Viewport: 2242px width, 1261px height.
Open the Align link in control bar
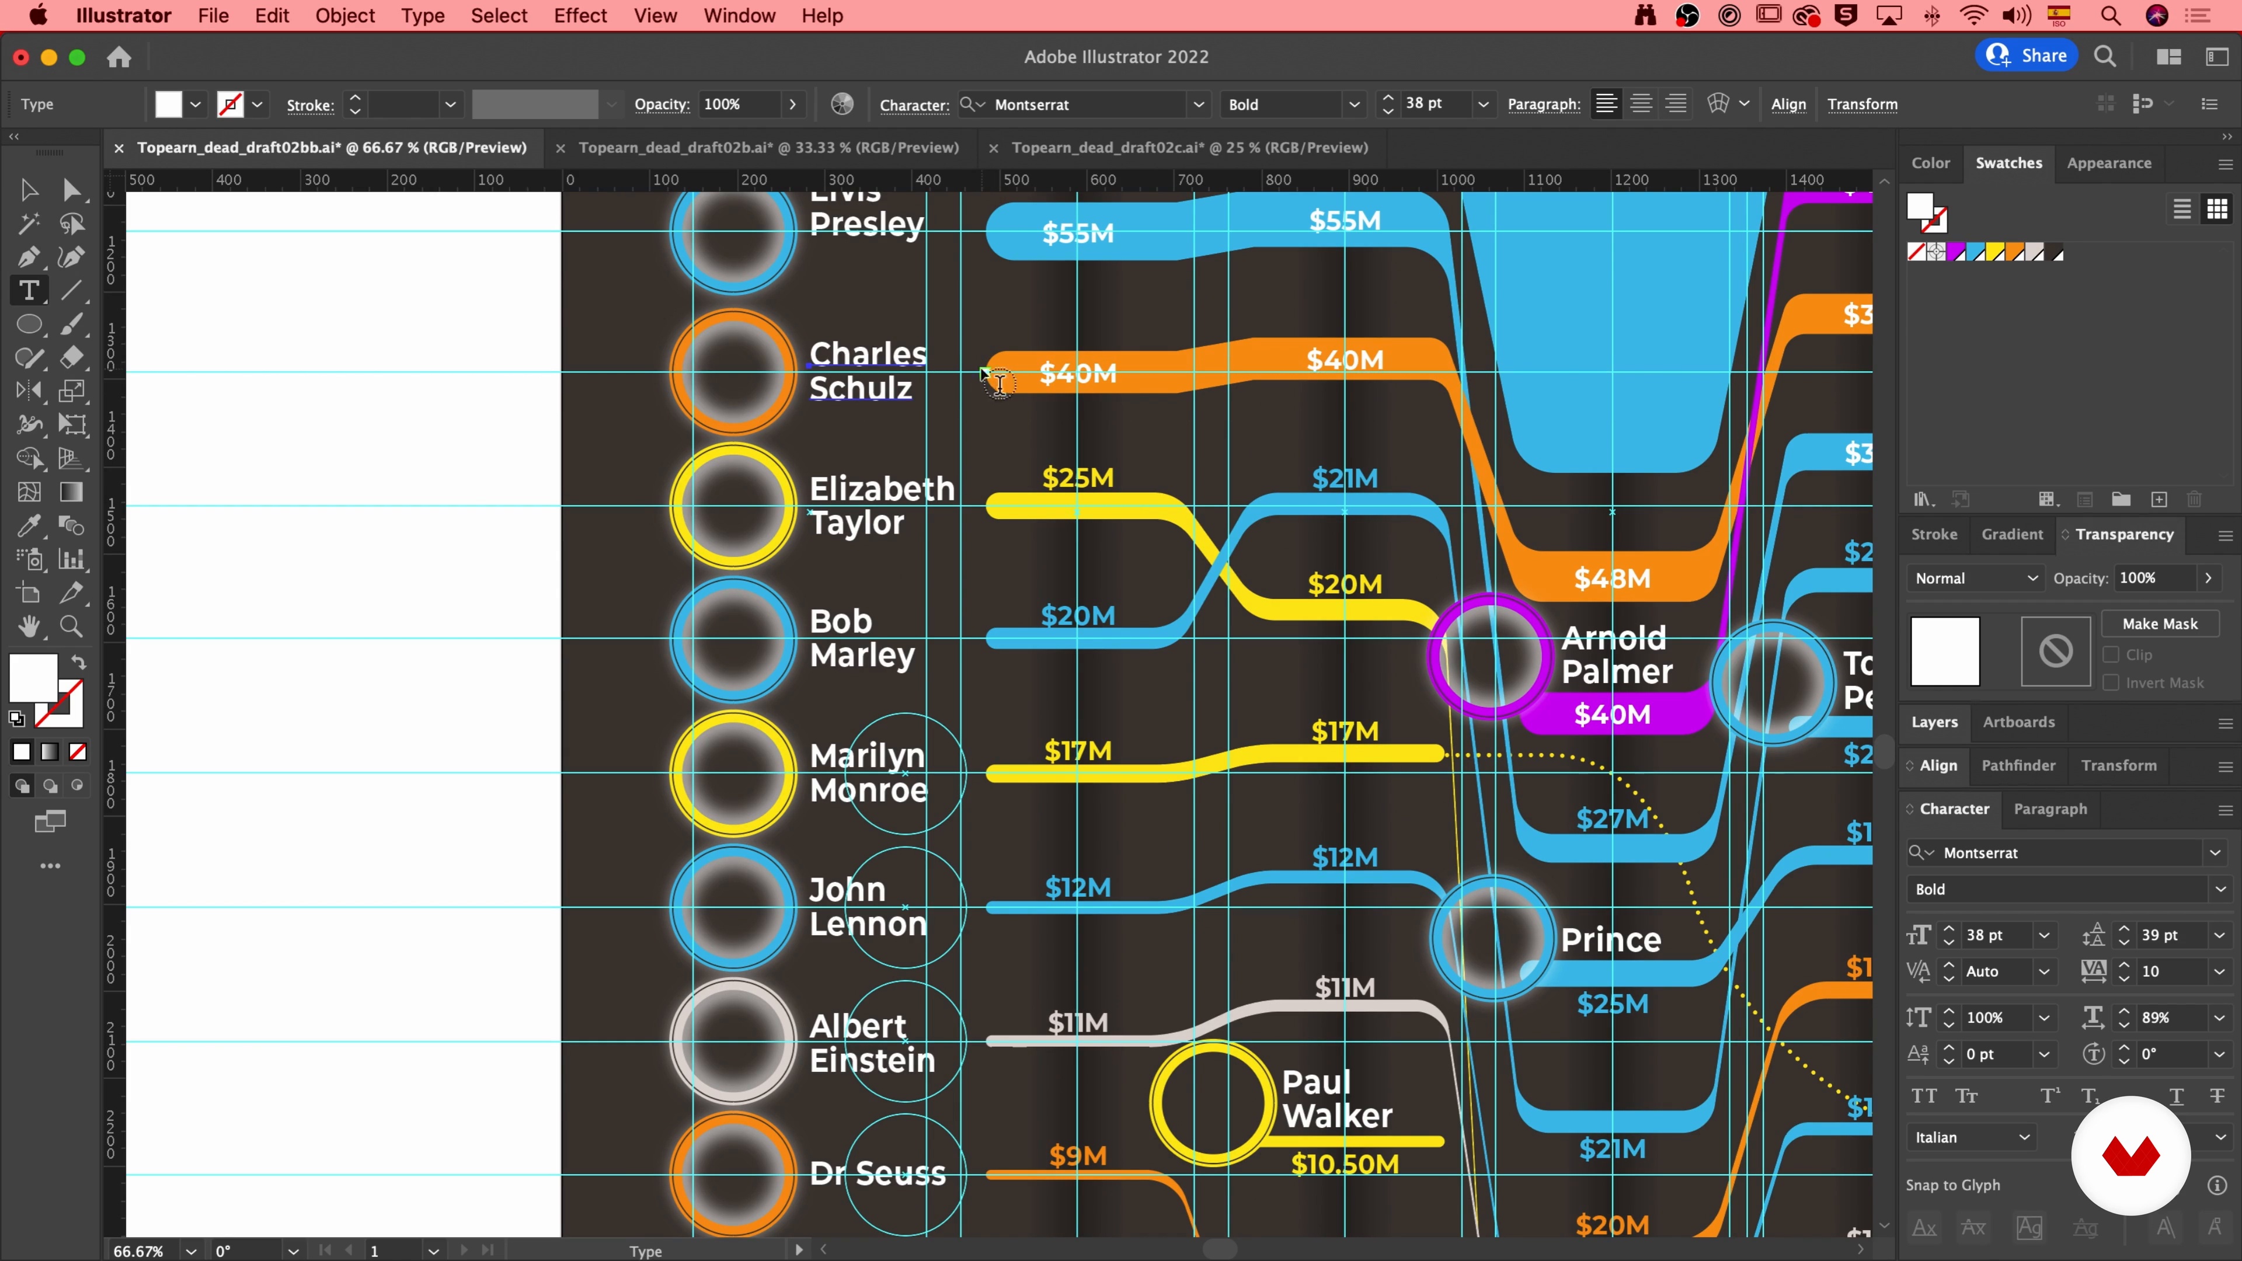click(1788, 104)
